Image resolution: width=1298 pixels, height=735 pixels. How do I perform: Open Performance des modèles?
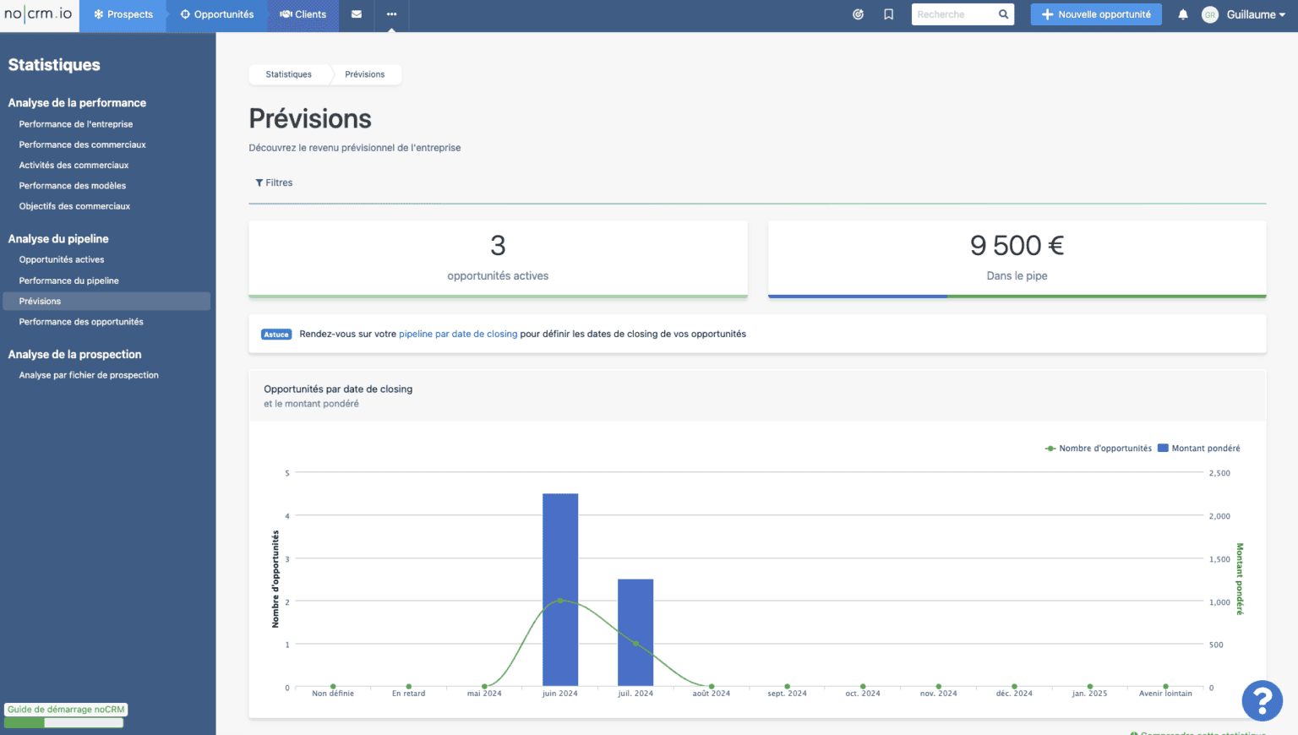73,186
